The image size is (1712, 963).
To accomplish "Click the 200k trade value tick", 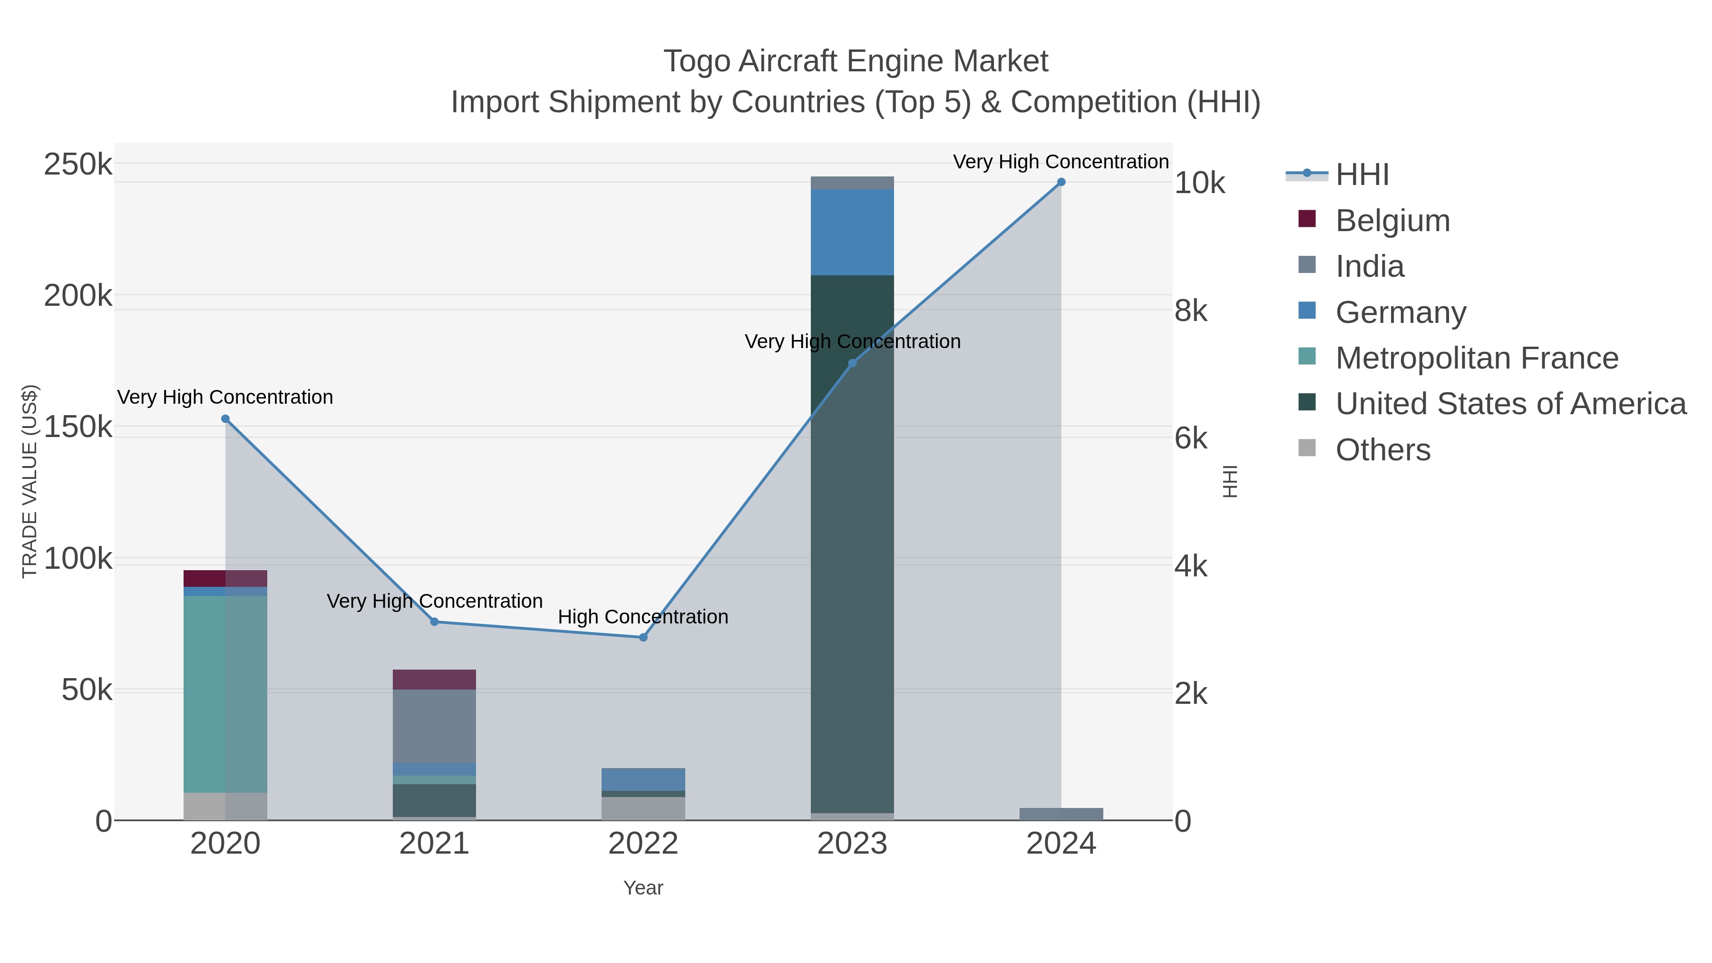I will coord(78,296).
